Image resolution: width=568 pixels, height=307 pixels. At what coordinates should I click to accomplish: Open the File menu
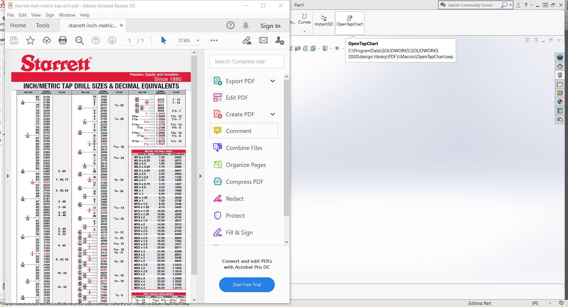tap(10, 15)
